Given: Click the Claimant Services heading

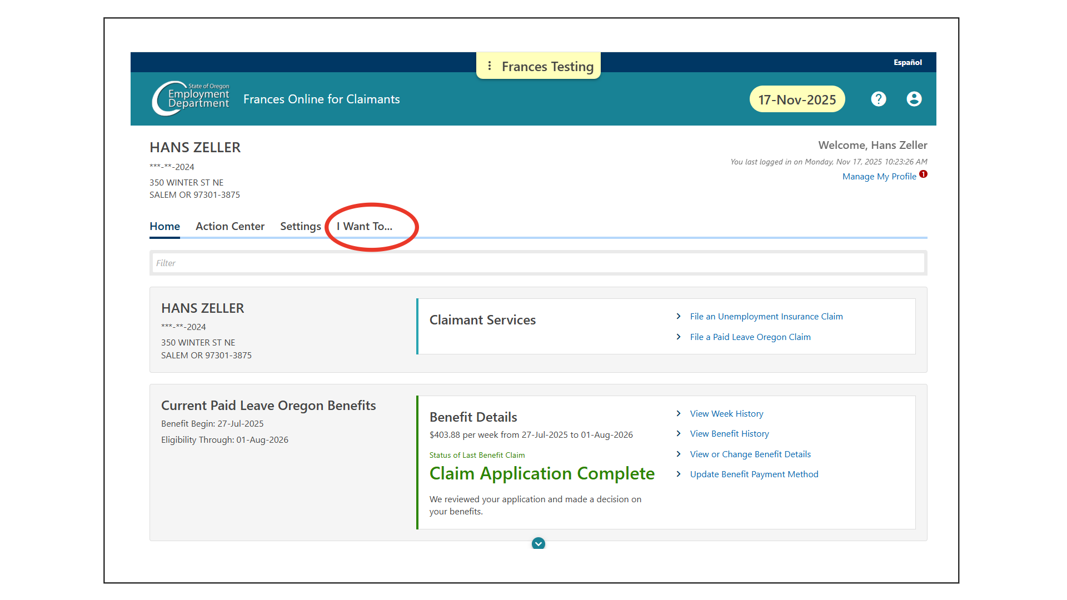Looking at the screenshot, I should click(x=482, y=319).
